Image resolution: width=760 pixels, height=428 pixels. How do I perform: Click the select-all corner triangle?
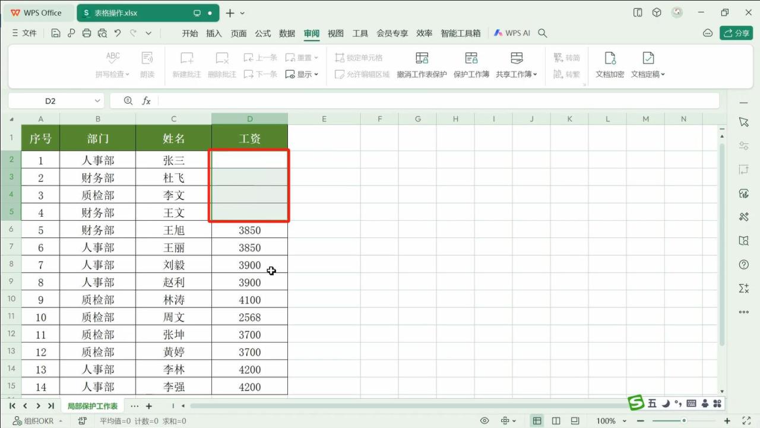[11, 119]
